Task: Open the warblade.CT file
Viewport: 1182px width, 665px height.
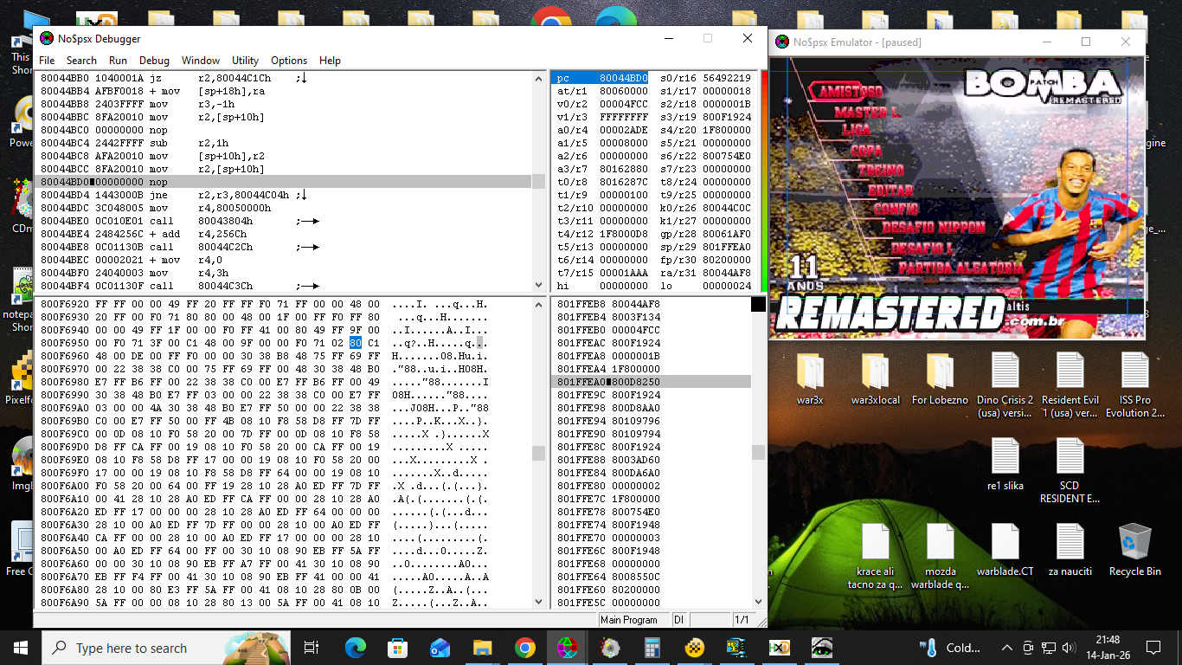Action: coord(1005,551)
